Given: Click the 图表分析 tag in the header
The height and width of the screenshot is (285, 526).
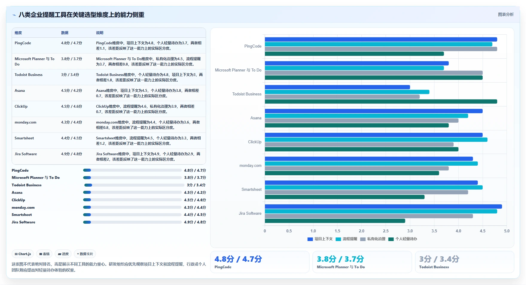Looking at the screenshot, I should (x=506, y=14).
